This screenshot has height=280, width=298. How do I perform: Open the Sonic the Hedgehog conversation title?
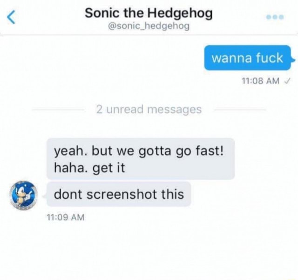coord(149,14)
